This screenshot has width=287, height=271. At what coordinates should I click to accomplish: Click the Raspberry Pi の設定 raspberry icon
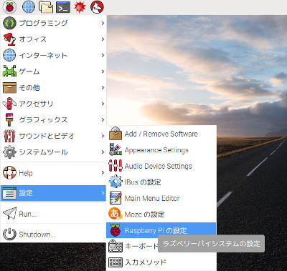(x=116, y=230)
